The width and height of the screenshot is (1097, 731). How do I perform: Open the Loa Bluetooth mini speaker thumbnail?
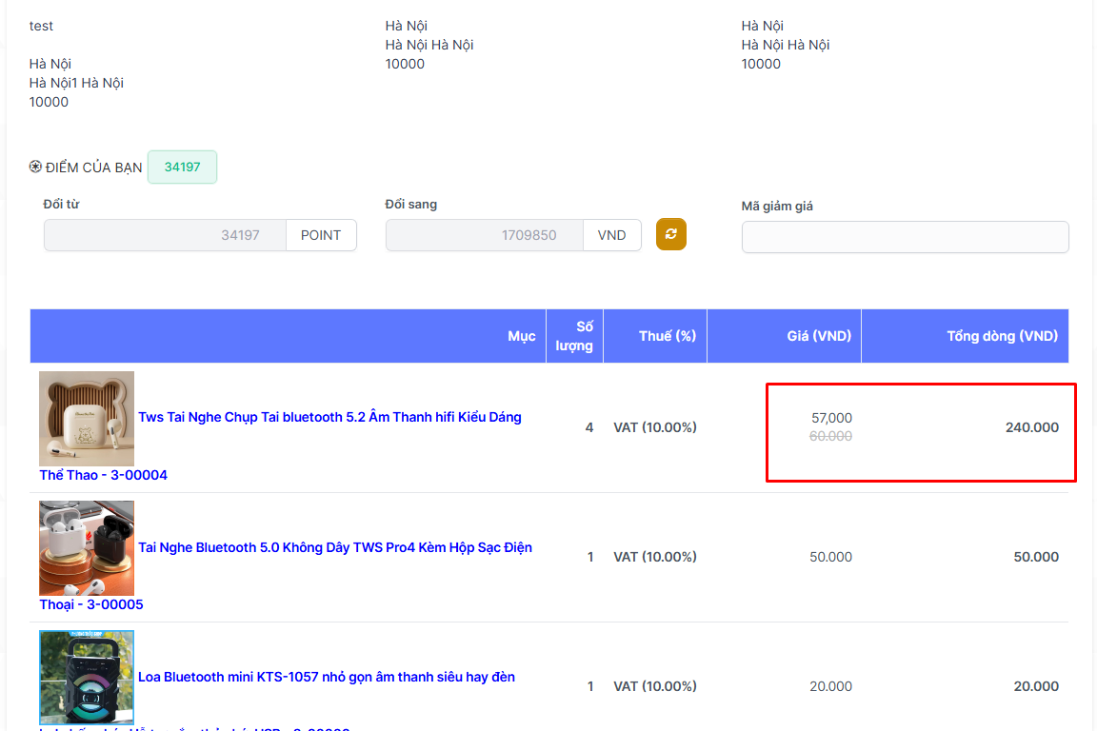click(x=87, y=677)
